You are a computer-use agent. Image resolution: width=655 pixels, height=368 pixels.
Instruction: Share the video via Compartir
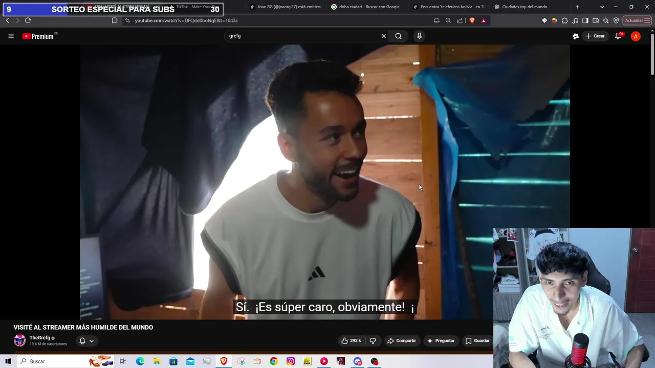click(x=402, y=341)
